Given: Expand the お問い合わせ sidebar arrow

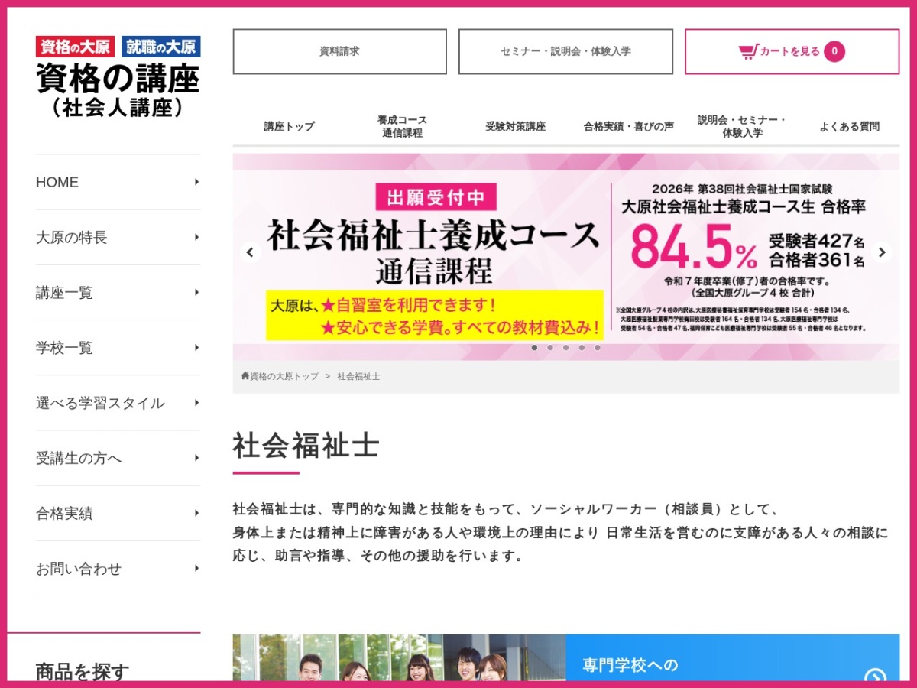Looking at the screenshot, I should 196,568.
